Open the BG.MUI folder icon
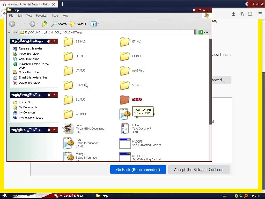265x199 pixels. point(68,42)
